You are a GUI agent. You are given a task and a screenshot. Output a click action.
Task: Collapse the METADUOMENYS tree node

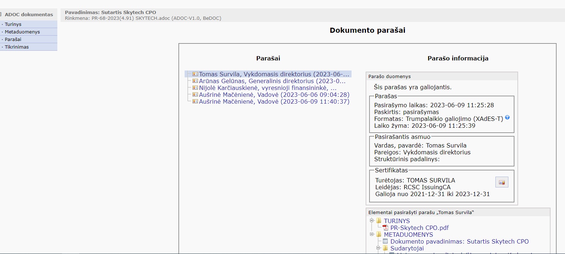[x=372, y=234]
